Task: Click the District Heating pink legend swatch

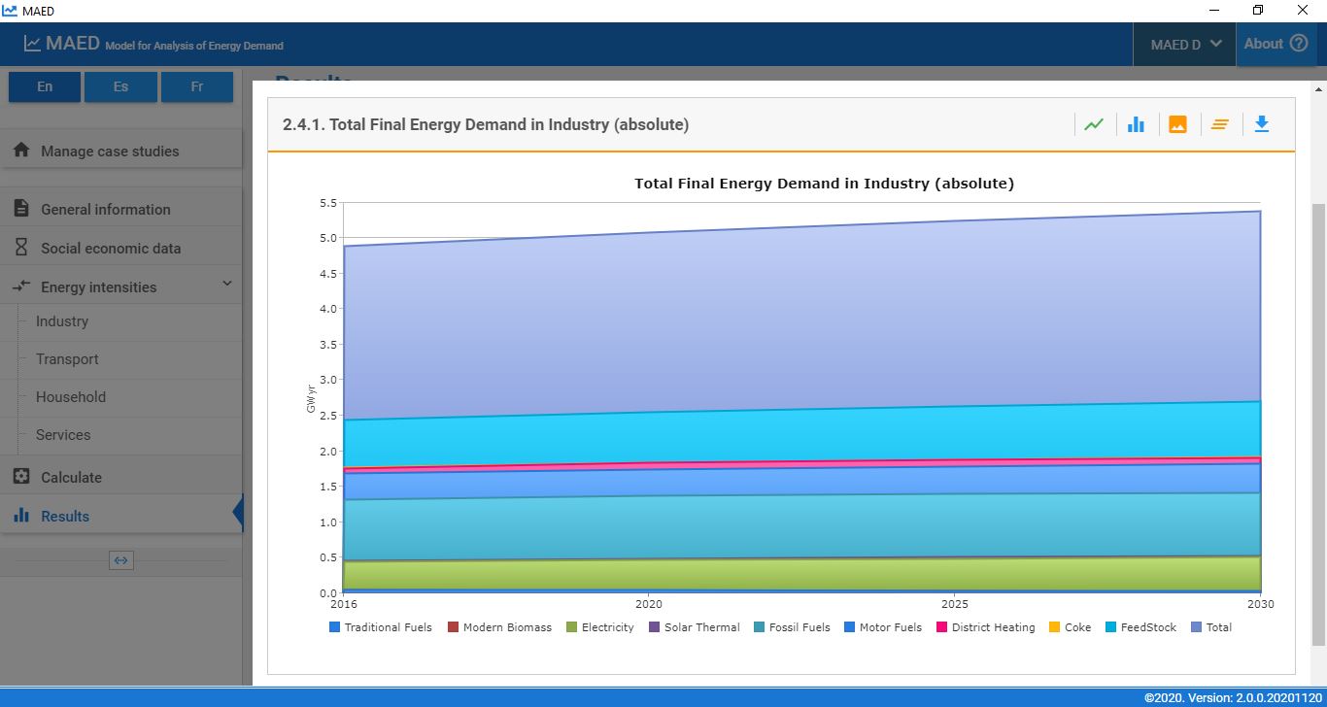Action: coord(941,627)
